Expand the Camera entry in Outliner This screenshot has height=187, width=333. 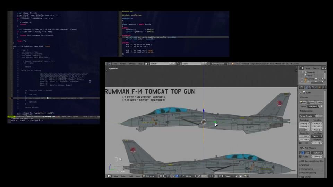[302, 79]
